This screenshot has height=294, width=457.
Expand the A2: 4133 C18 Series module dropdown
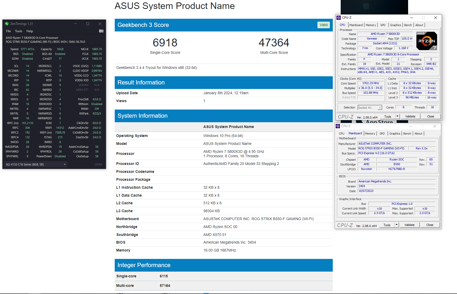tap(36, 164)
